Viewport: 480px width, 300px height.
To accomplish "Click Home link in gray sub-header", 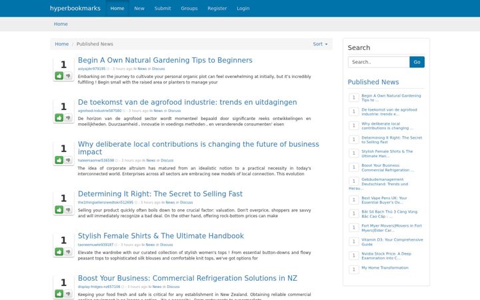I will (x=61, y=24).
